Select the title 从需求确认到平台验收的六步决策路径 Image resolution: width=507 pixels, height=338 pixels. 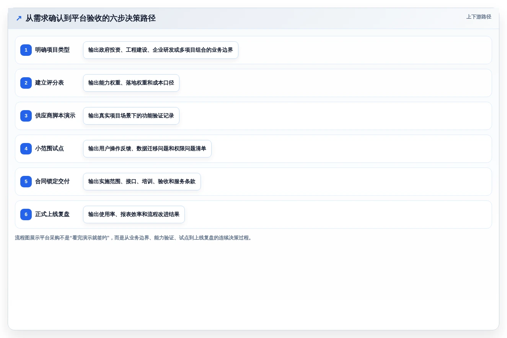click(x=91, y=18)
